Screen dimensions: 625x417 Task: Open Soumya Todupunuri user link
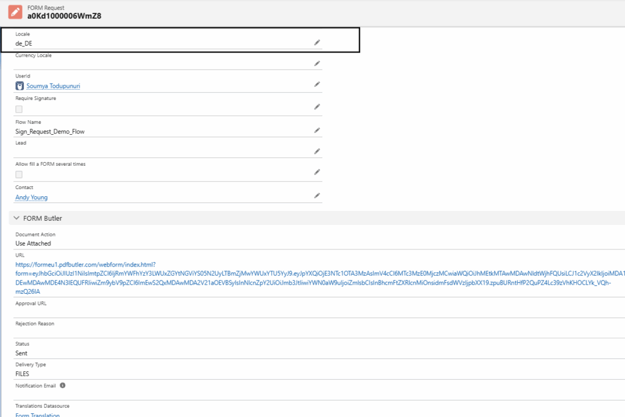pos(53,86)
